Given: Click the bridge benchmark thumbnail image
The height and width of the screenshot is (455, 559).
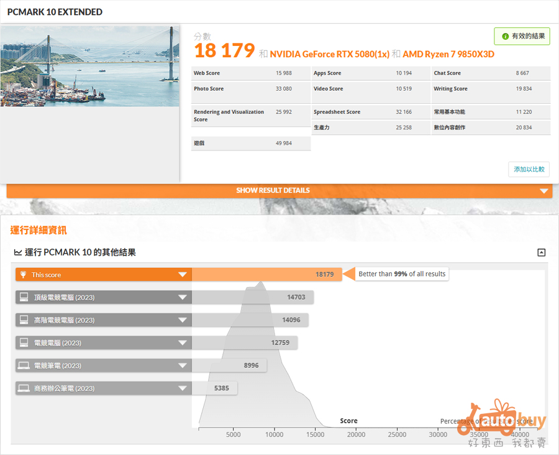Looking at the screenshot, I should coord(90,67).
